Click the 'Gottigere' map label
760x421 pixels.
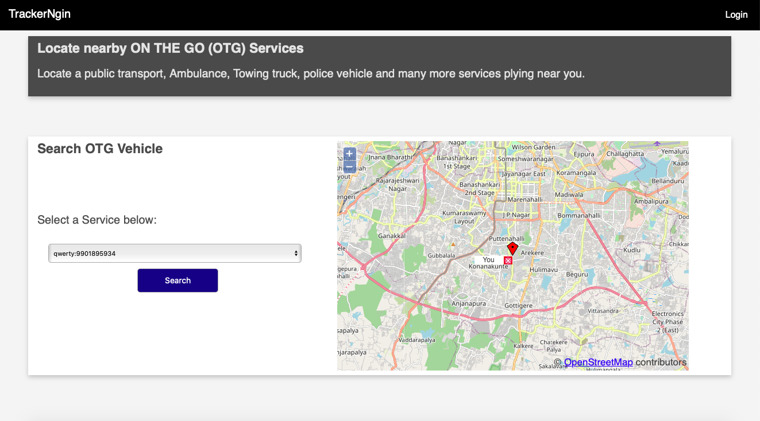(518, 306)
